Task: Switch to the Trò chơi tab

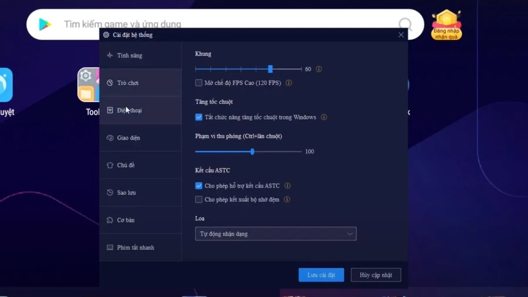Action: point(140,83)
